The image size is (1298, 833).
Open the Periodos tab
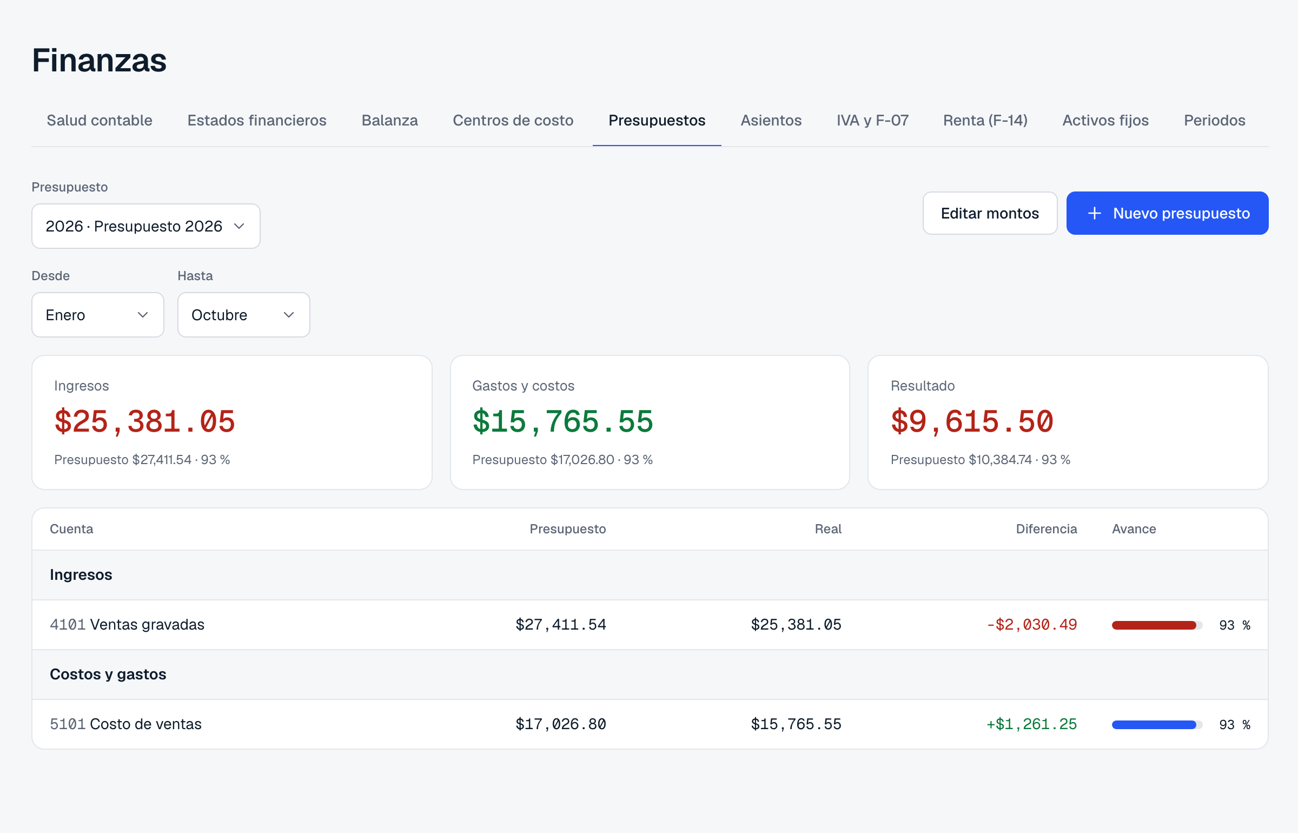[1214, 120]
